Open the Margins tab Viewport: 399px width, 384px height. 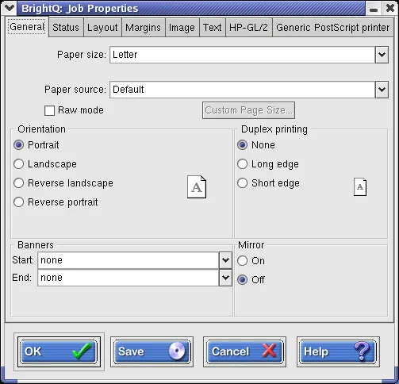pyautogui.click(x=143, y=28)
